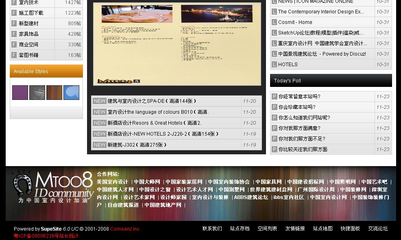The height and width of the screenshot is (240, 401).
Task: Open 站点存档 in footer menu
Action: click(x=240, y=229)
